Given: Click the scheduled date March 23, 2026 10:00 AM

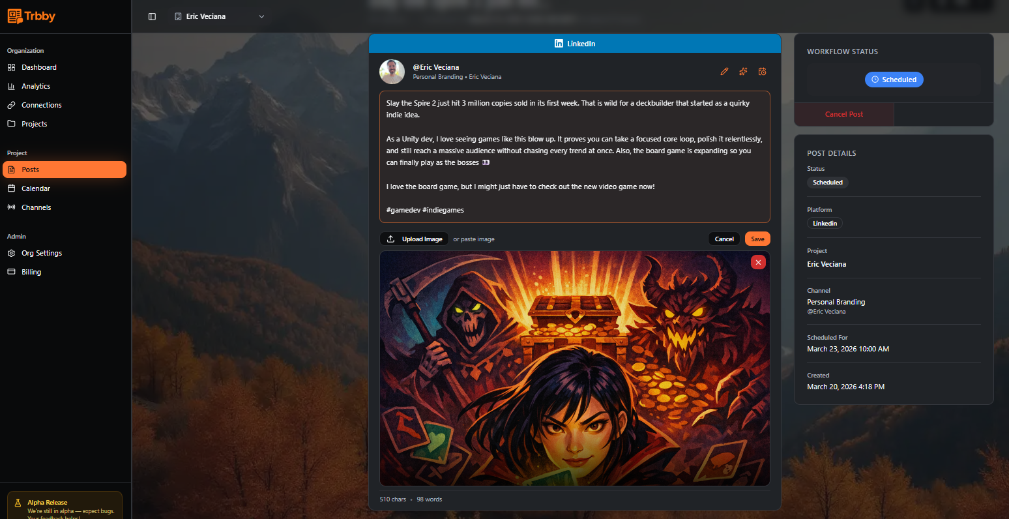Looking at the screenshot, I should (x=848, y=349).
